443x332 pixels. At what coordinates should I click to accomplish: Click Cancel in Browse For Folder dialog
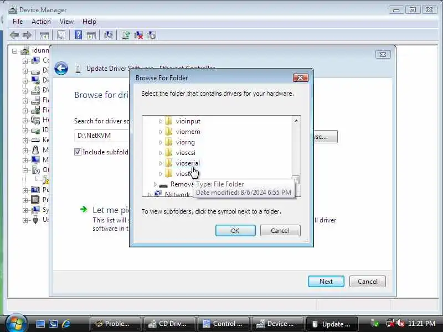(280, 231)
